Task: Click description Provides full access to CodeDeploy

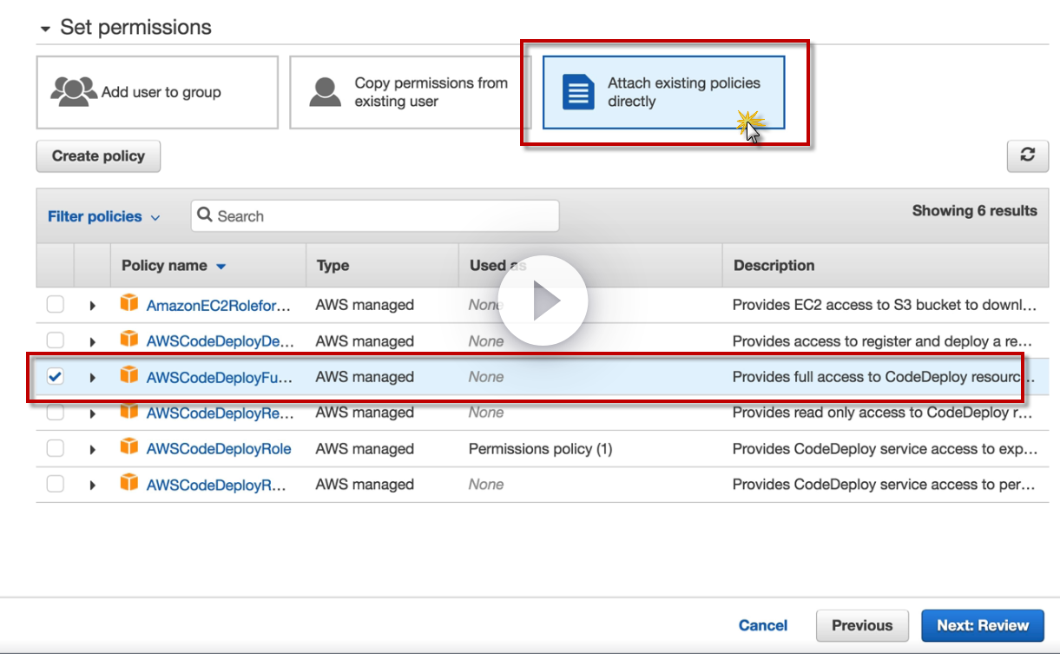Action: [885, 377]
